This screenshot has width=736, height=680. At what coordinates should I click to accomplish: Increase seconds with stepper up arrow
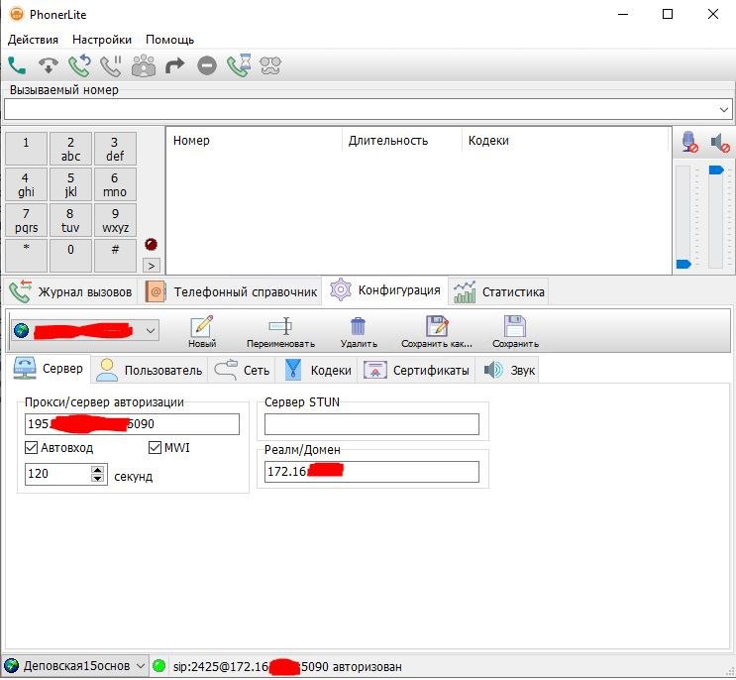click(97, 470)
